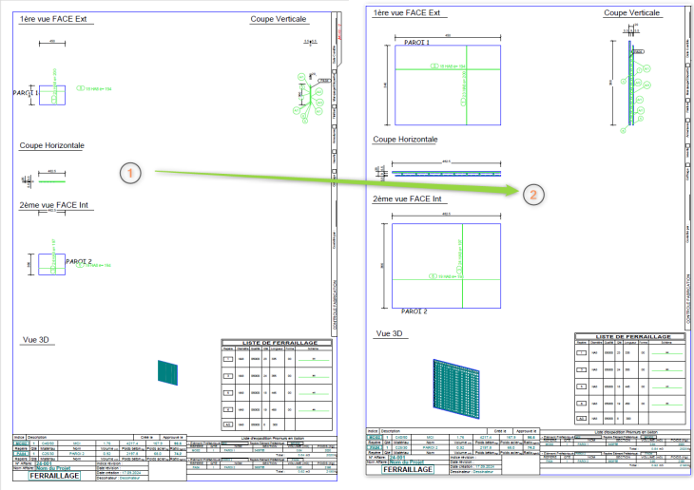694x490 pixels.
Task: Select the small 3D mesh in left sheet
Action: pyautogui.click(x=165, y=370)
